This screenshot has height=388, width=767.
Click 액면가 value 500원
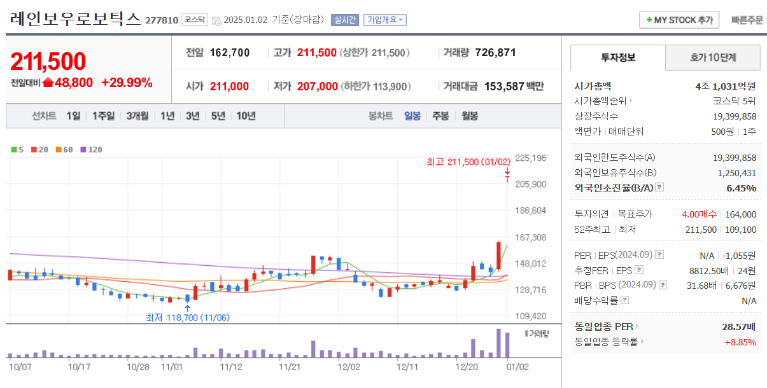724,131
